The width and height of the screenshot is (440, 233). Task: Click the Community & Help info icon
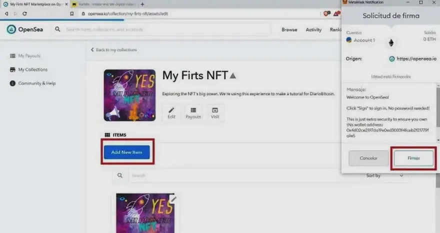(x=12, y=83)
